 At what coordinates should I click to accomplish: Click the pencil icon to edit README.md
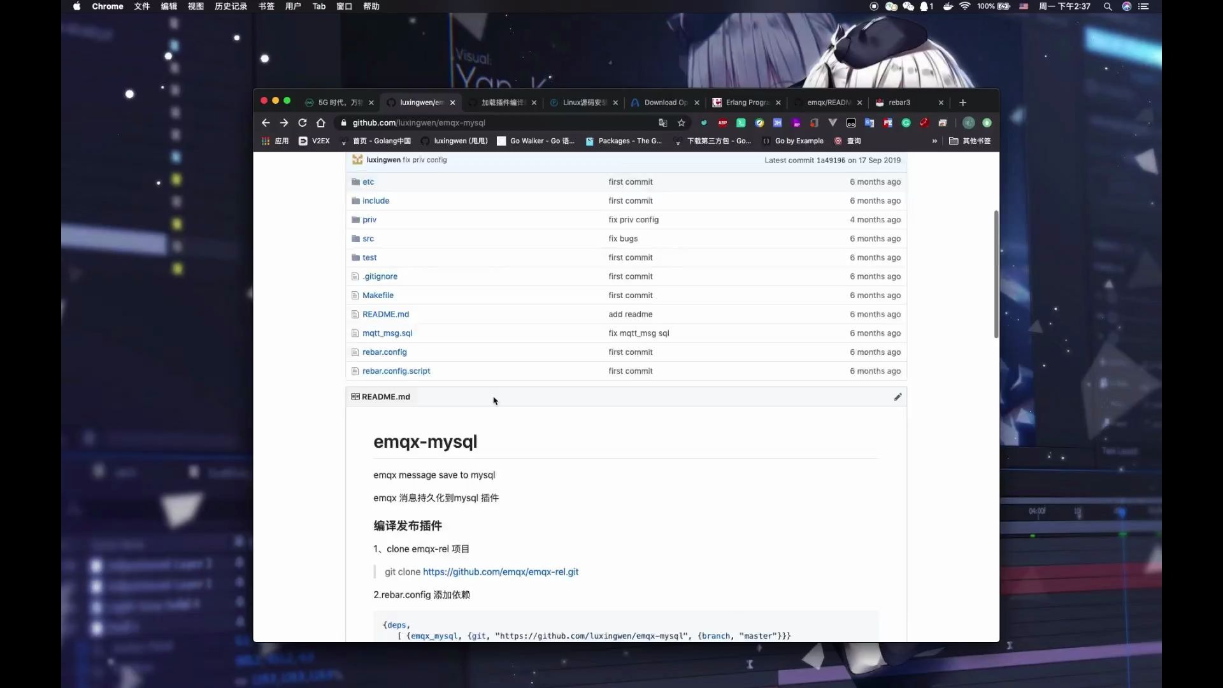[898, 397]
